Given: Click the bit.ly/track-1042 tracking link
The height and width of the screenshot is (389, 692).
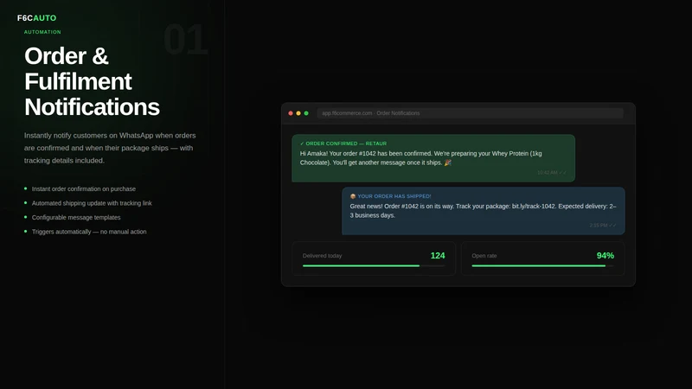Looking at the screenshot, I should pos(533,206).
